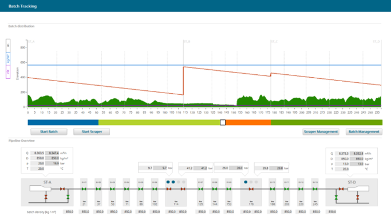Click the 29.8 bar pressure reading on the left
The height and width of the screenshot is (220, 391).
262,168
